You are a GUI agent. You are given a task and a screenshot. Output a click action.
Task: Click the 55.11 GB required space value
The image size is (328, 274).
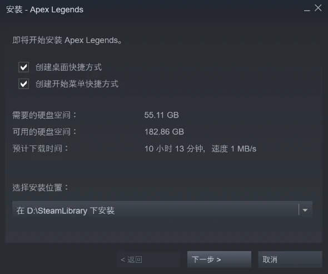coord(161,115)
